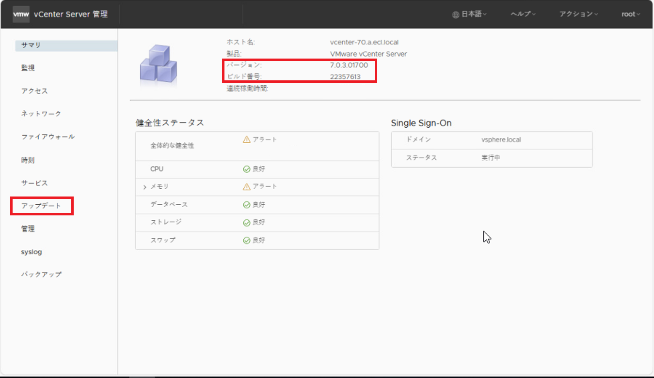This screenshot has width=654, height=378.
Task: Select サマリ in the sidebar
Action: (66, 45)
